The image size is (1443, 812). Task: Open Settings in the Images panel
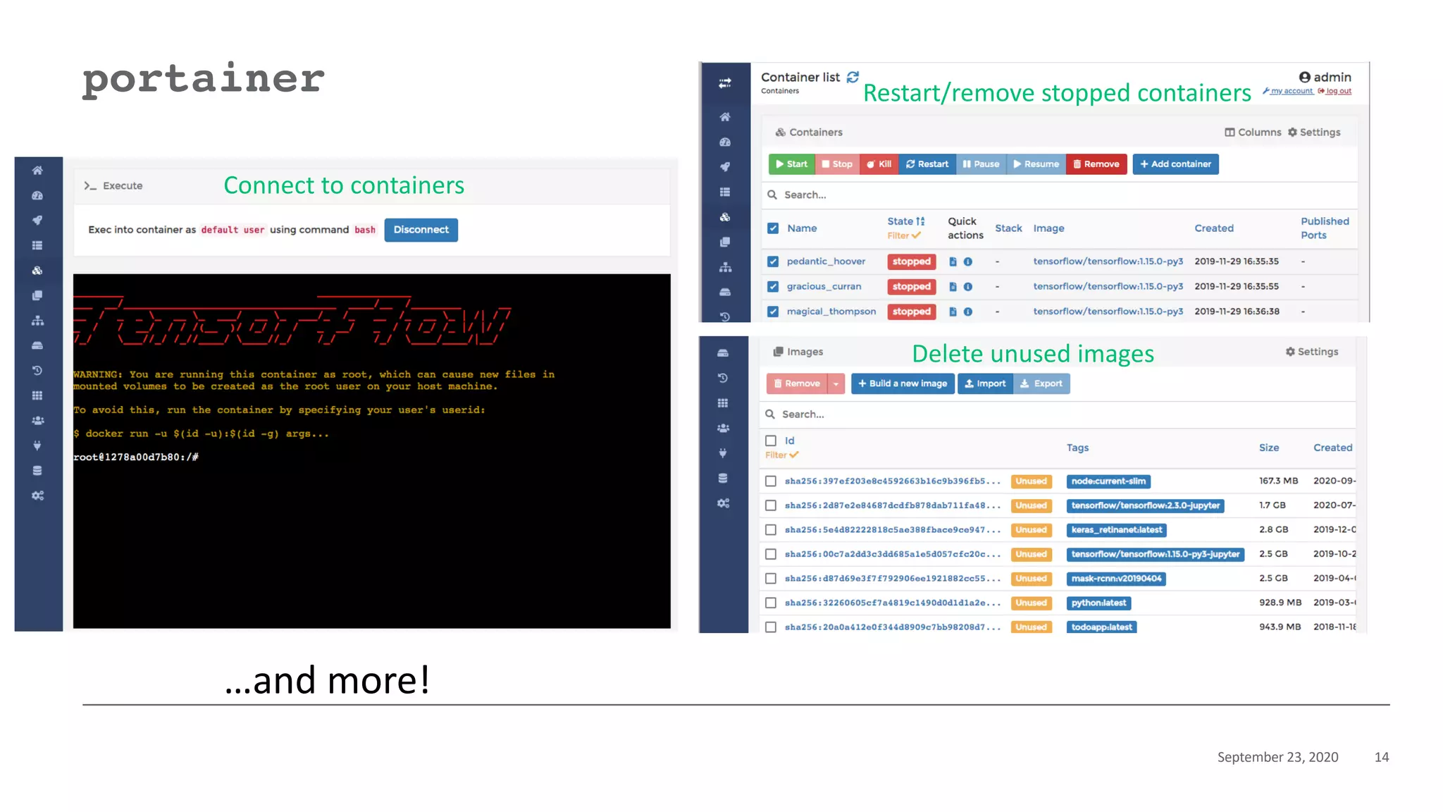click(x=1311, y=352)
